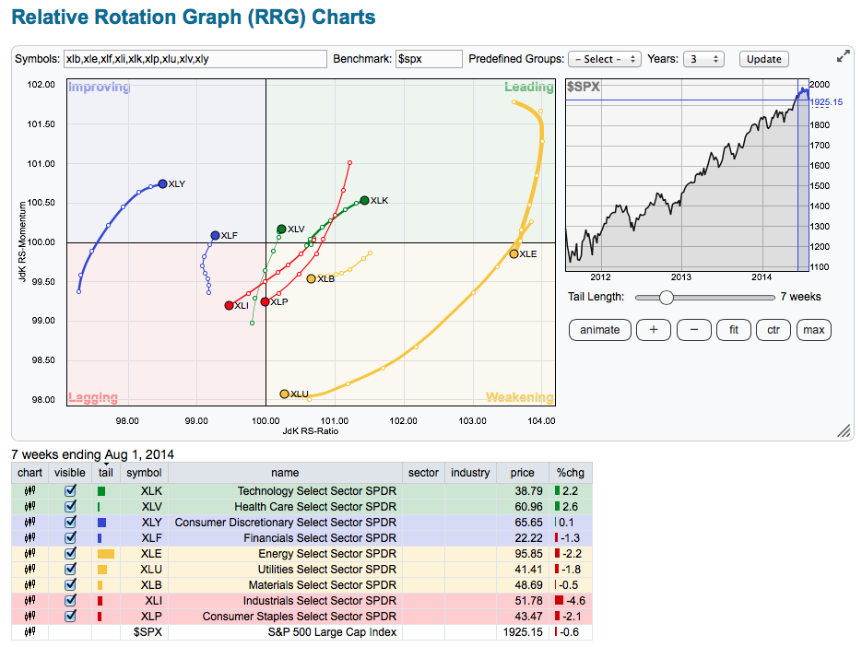The height and width of the screenshot is (647, 862).
Task: Open the chart icon for $SPX row
Action: click(30, 632)
